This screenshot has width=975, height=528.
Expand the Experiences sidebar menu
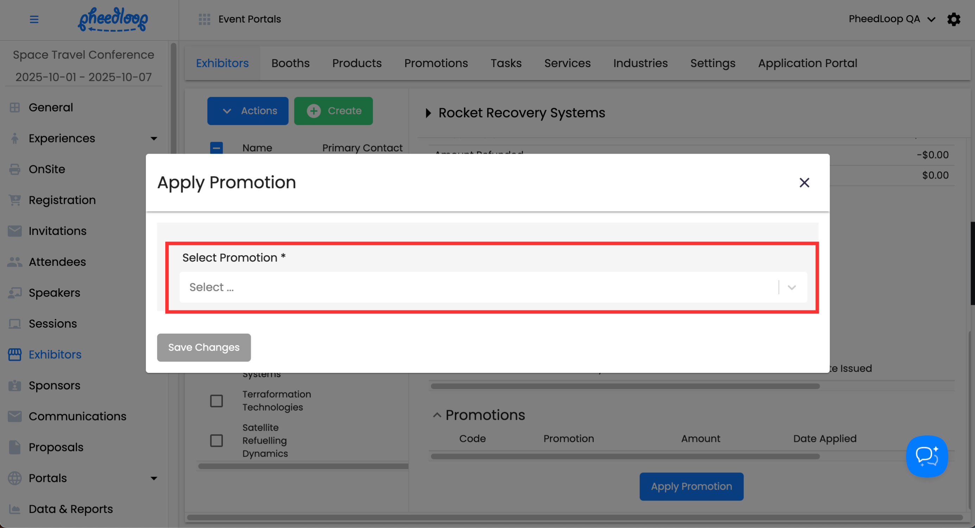(x=154, y=139)
